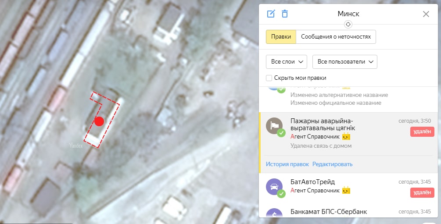
Task: Click the flag icon of Пажарны аварыйна entry
Action: [x=274, y=126]
